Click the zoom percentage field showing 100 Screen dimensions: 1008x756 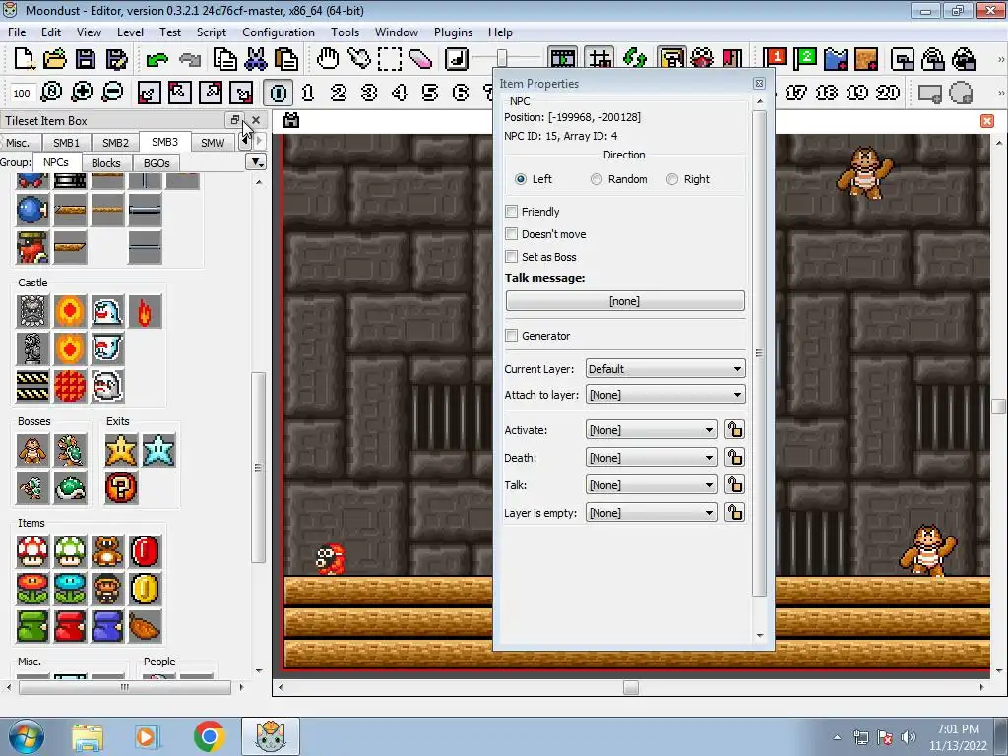[x=22, y=94]
